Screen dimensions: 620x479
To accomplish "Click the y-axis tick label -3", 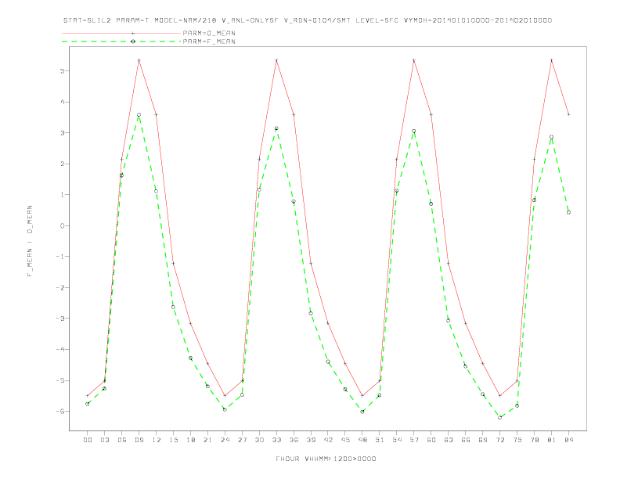I will pyautogui.click(x=60, y=319).
